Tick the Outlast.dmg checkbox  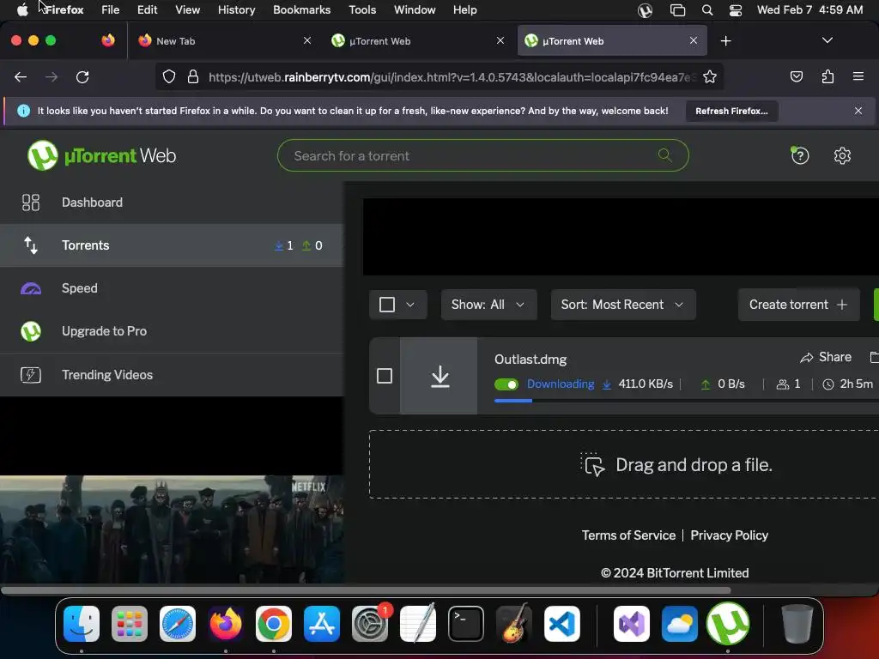click(x=385, y=376)
